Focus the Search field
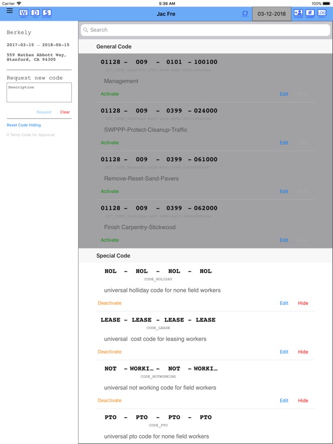Viewport: 333px width, 444px height. 206,30
